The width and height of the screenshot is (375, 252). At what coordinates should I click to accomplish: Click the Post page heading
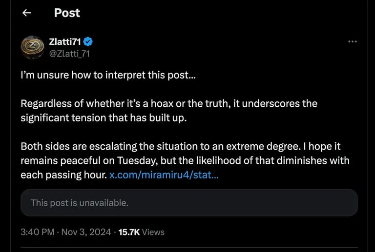[x=67, y=13]
